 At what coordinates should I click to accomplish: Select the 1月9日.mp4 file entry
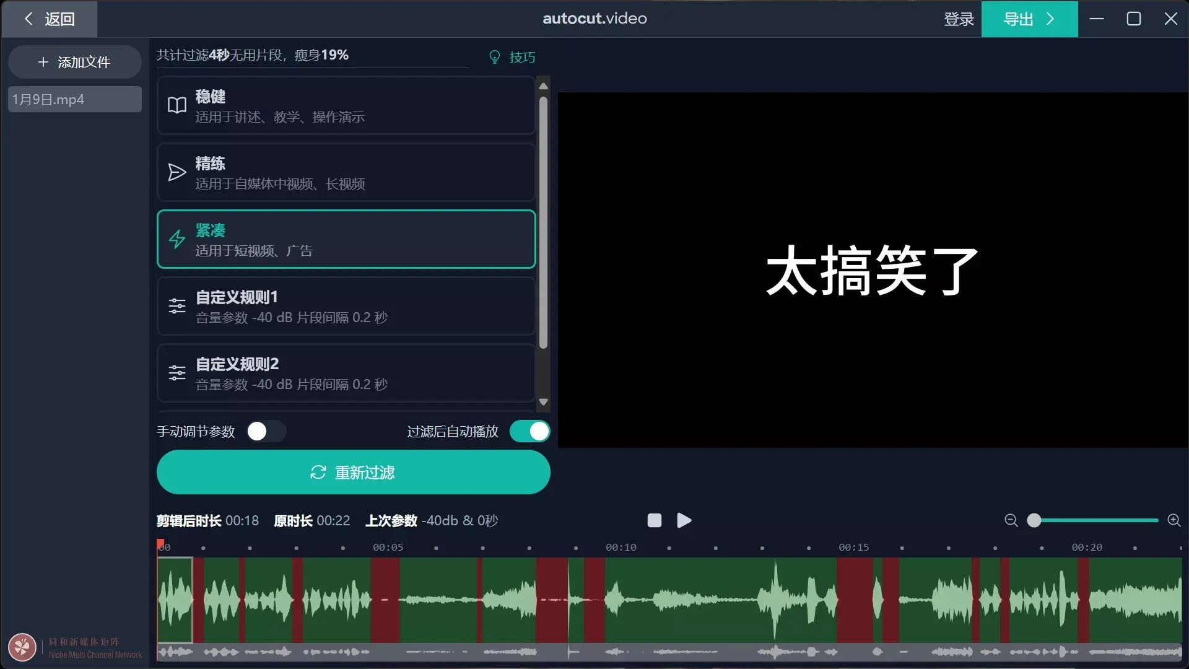click(x=74, y=99)
